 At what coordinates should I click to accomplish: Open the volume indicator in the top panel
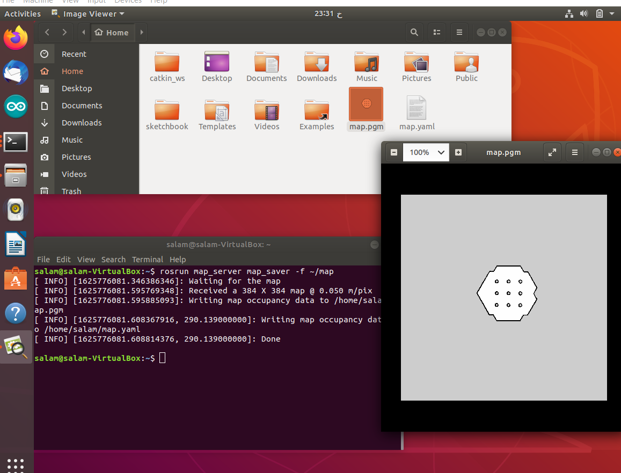click(x=583, y=13)
